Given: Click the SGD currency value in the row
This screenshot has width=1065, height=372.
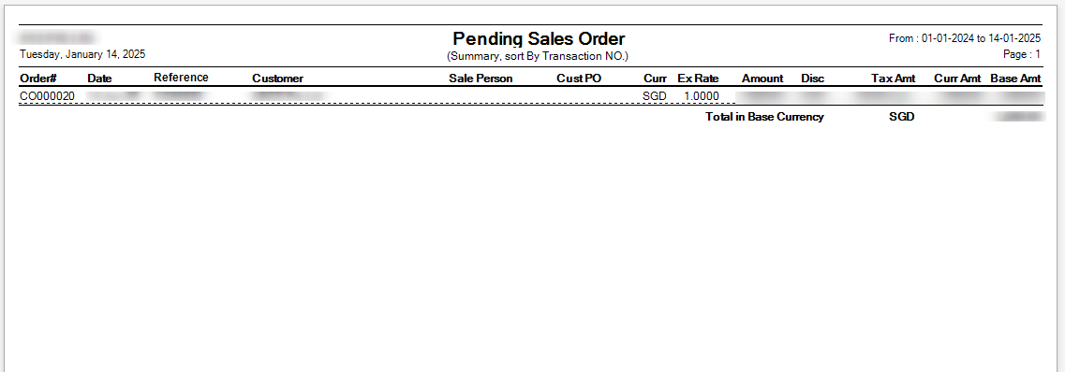Looking at the screenshot, I should pos(655,96).
